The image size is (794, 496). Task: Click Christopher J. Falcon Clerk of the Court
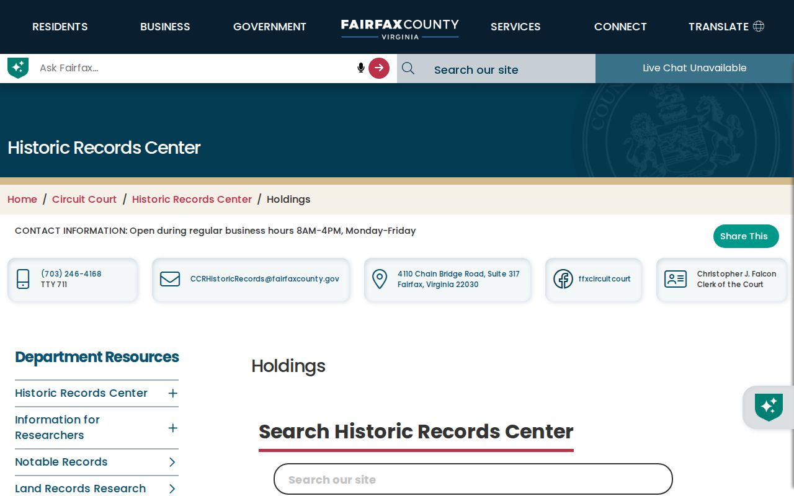coord(736,279)
